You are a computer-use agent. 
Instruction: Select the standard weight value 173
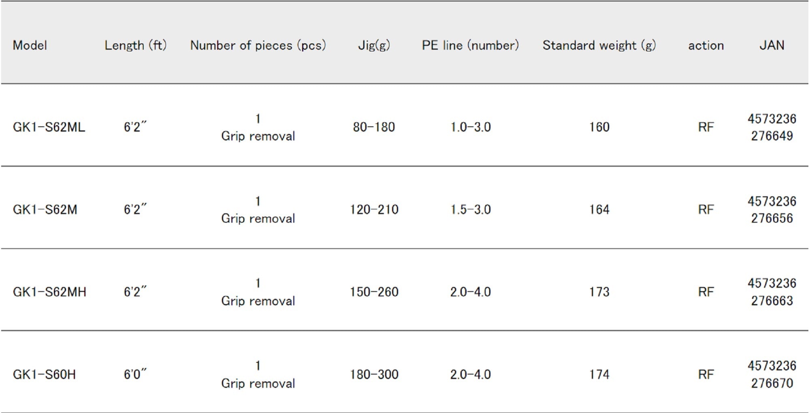pyautogui.click(x=599, y=292)
